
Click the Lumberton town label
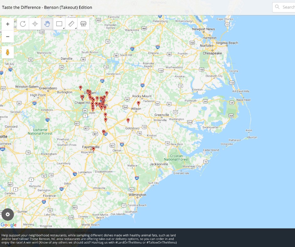click(85, 172)
